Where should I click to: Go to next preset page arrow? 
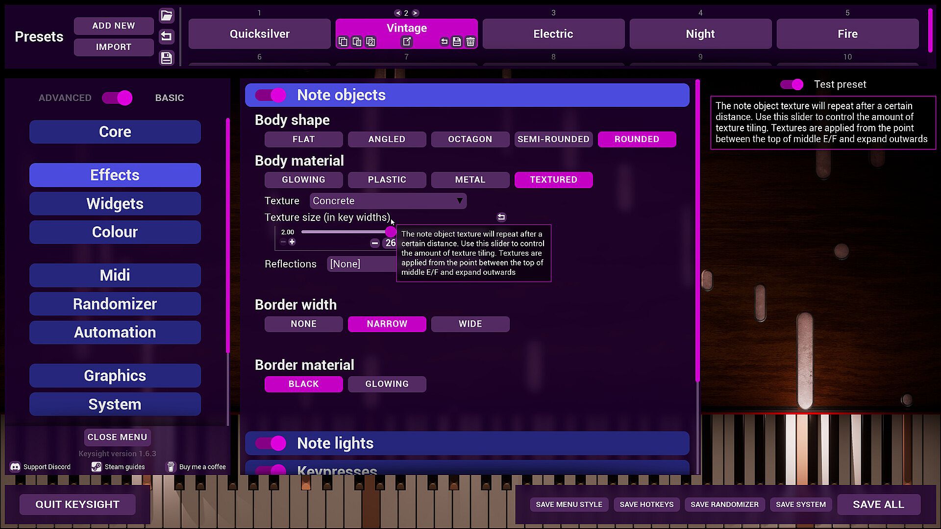tap(416, 13)
